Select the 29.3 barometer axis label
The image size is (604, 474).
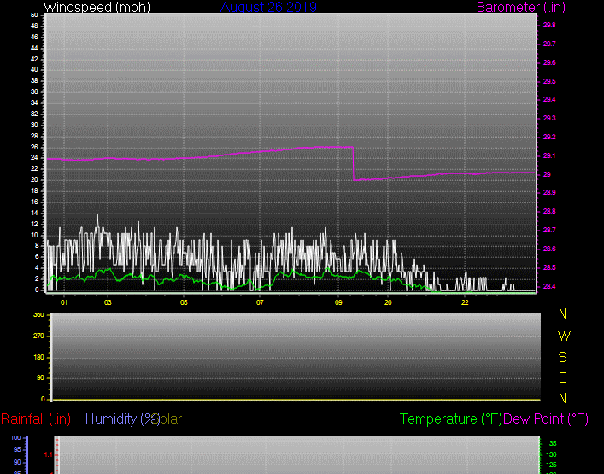(x=549, y=118)
